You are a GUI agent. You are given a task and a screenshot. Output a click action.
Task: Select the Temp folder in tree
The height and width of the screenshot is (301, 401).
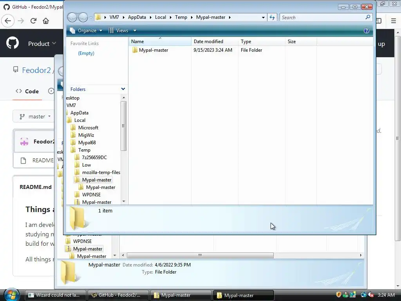pos(84,150)
